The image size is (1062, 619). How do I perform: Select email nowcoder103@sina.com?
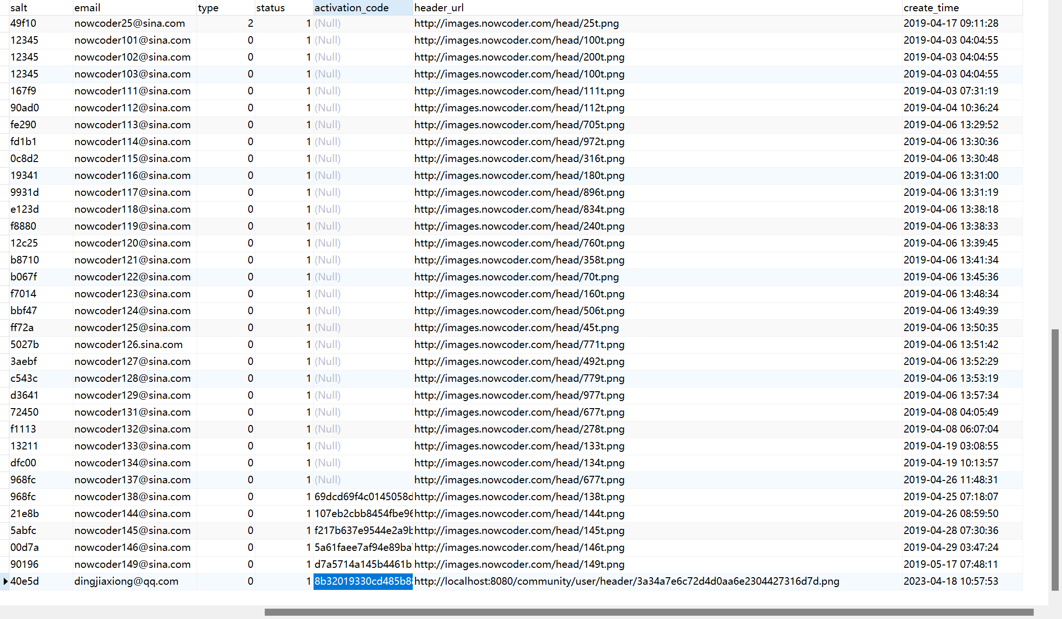(x=134, y=74)
